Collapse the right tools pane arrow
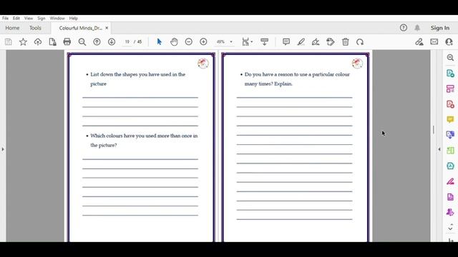This screenshot has height=257, width=458. (439, 149)
